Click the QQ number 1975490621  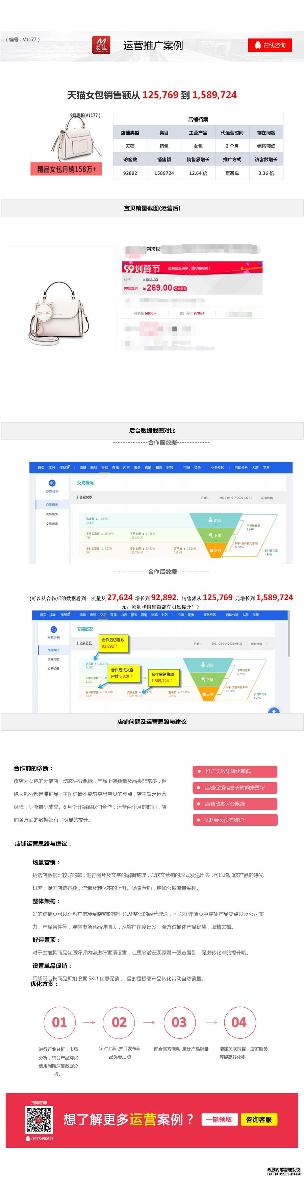42,1139
